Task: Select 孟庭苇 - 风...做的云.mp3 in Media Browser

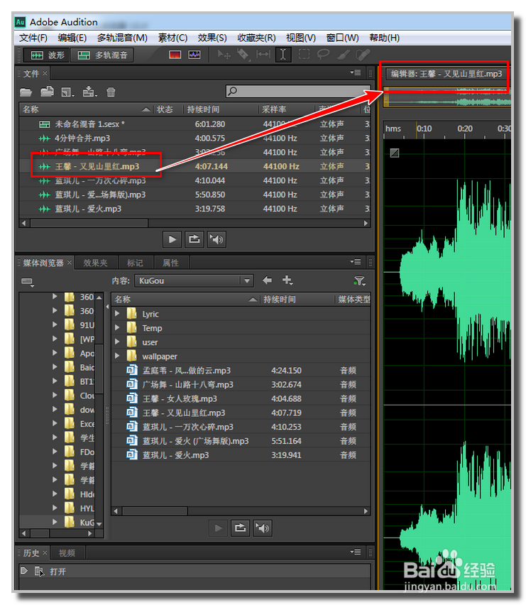Action: tap(241, 371)
